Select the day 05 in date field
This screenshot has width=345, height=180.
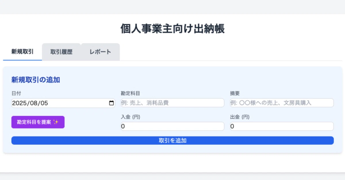[x=43, y=103]
